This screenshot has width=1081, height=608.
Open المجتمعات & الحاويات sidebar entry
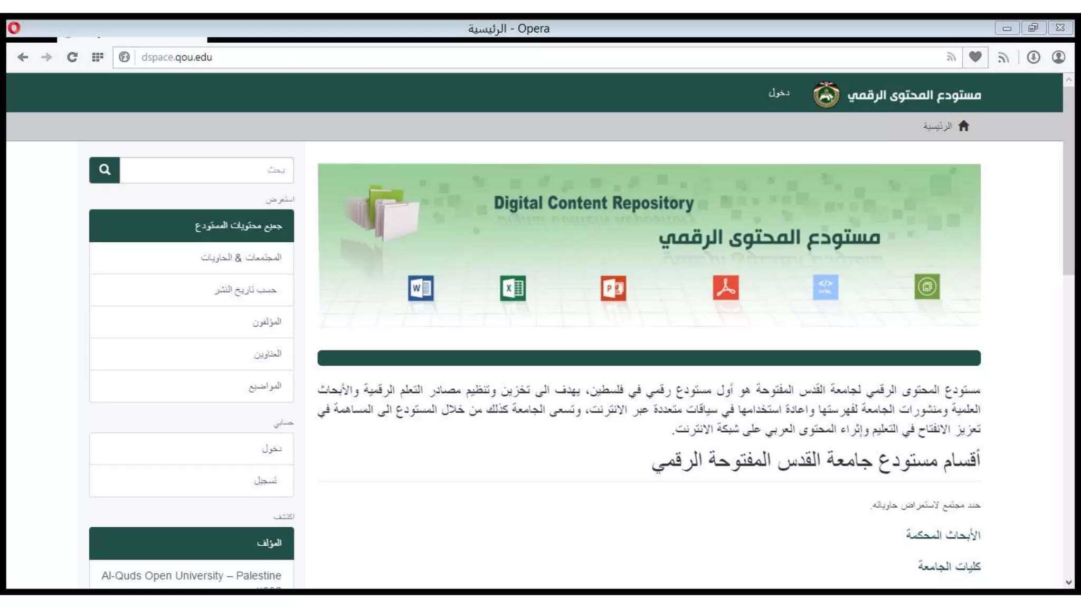point(241,258)
